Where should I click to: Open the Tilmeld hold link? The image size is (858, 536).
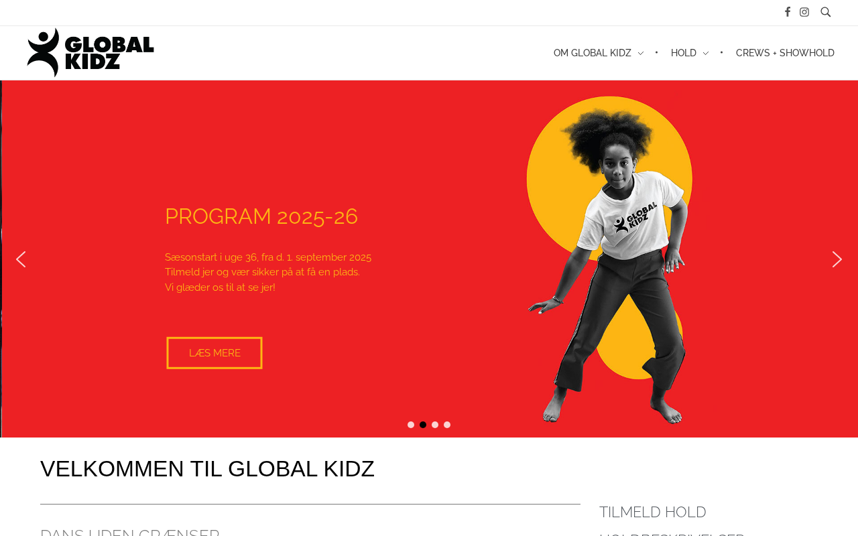pyautogui.click(x=653, y=512)
